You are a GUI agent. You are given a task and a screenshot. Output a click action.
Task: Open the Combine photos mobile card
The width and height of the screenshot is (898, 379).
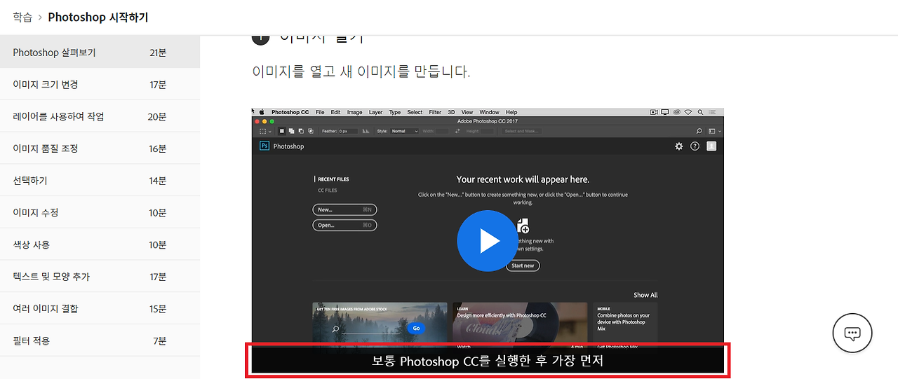[x=625, y=323]
